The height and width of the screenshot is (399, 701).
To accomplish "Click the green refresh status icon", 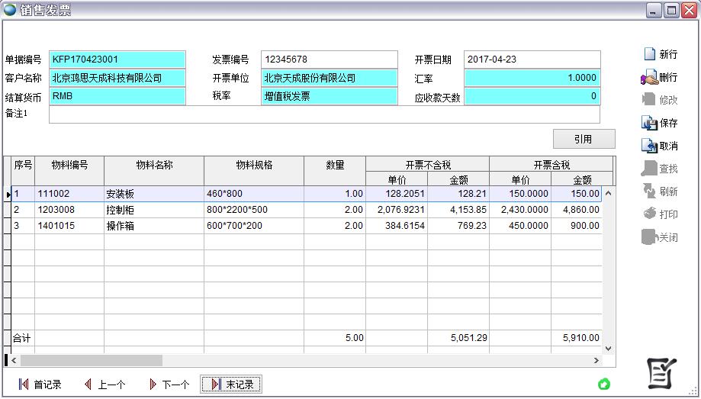I will pos(604,384).
